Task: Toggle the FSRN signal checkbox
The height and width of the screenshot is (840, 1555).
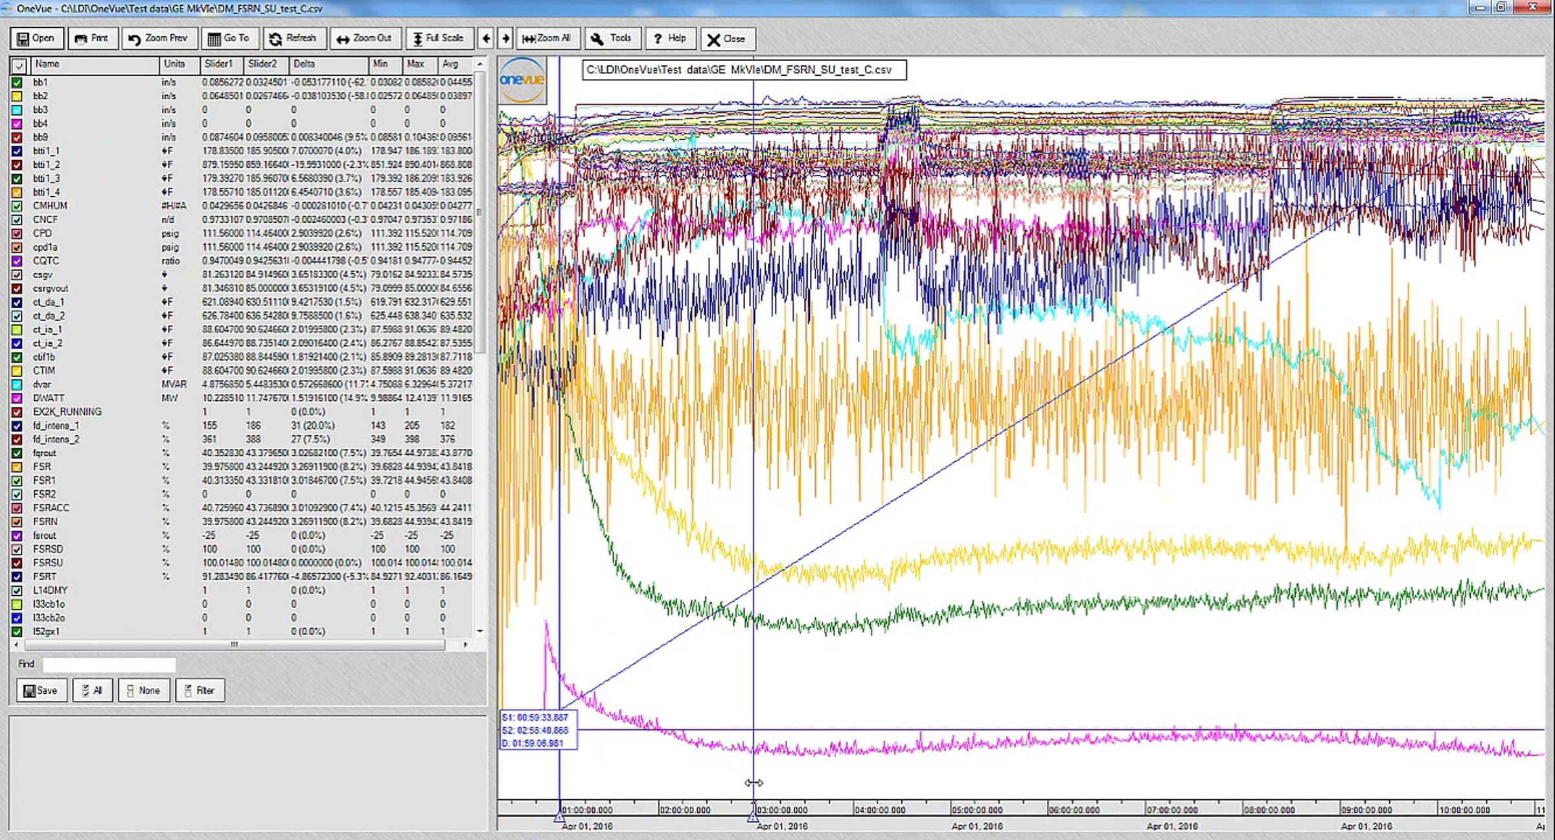Action: 17,522
